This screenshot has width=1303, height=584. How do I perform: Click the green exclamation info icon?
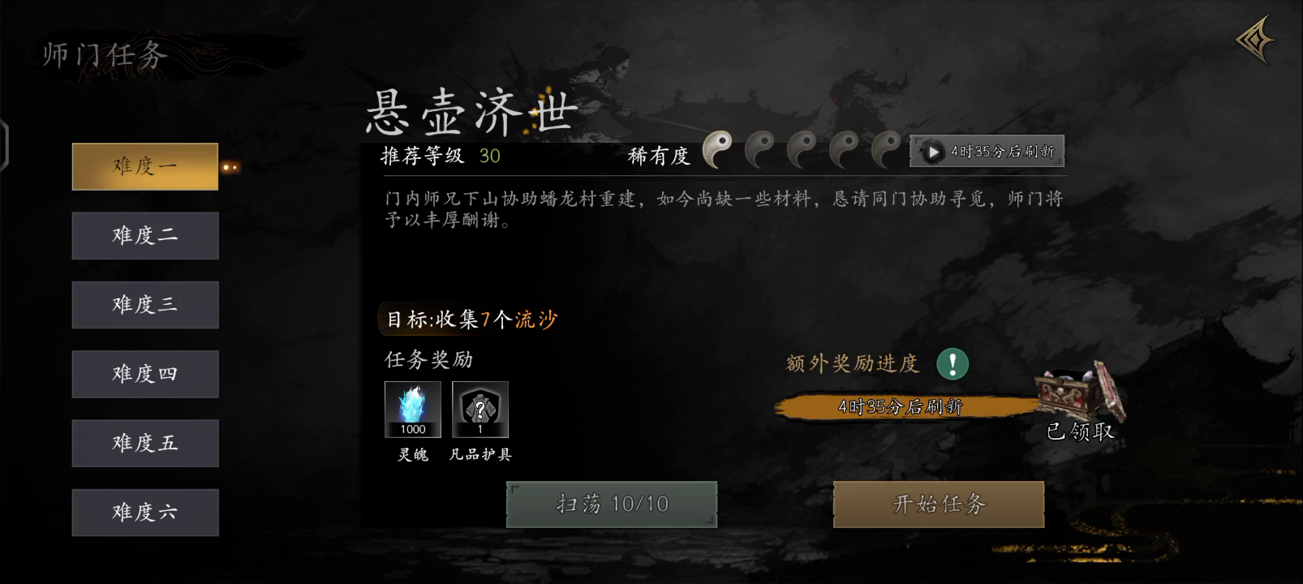pos(953,363)
